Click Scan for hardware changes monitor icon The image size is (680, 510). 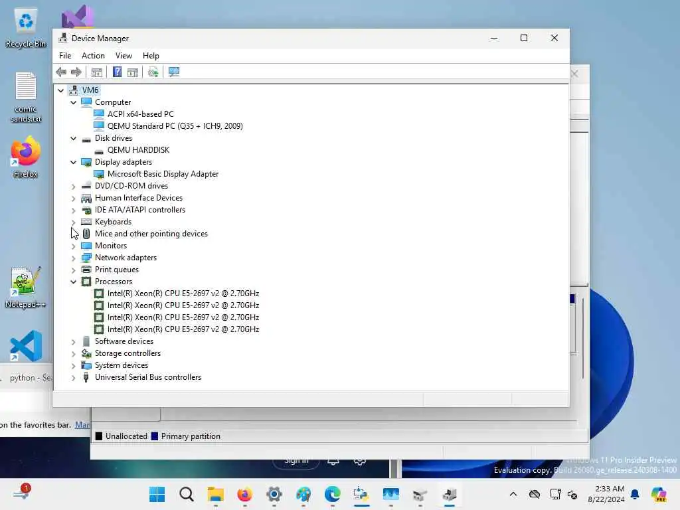pyautogui.click(x=174, y=72)
